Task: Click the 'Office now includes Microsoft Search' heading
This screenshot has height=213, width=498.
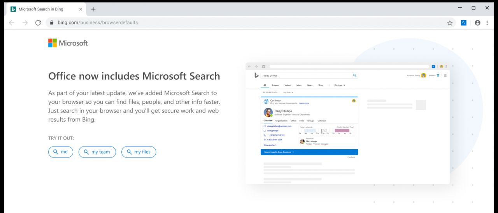Action: pyautogui.click(x=134, y=76)
